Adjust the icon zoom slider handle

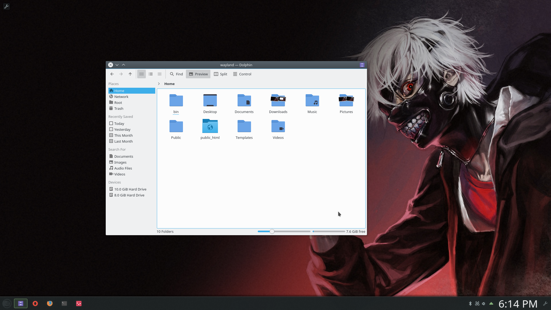coord(272,231)
